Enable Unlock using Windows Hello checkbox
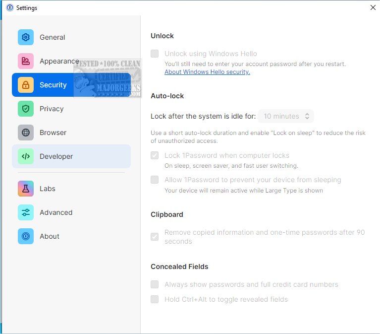 point(155,54)
